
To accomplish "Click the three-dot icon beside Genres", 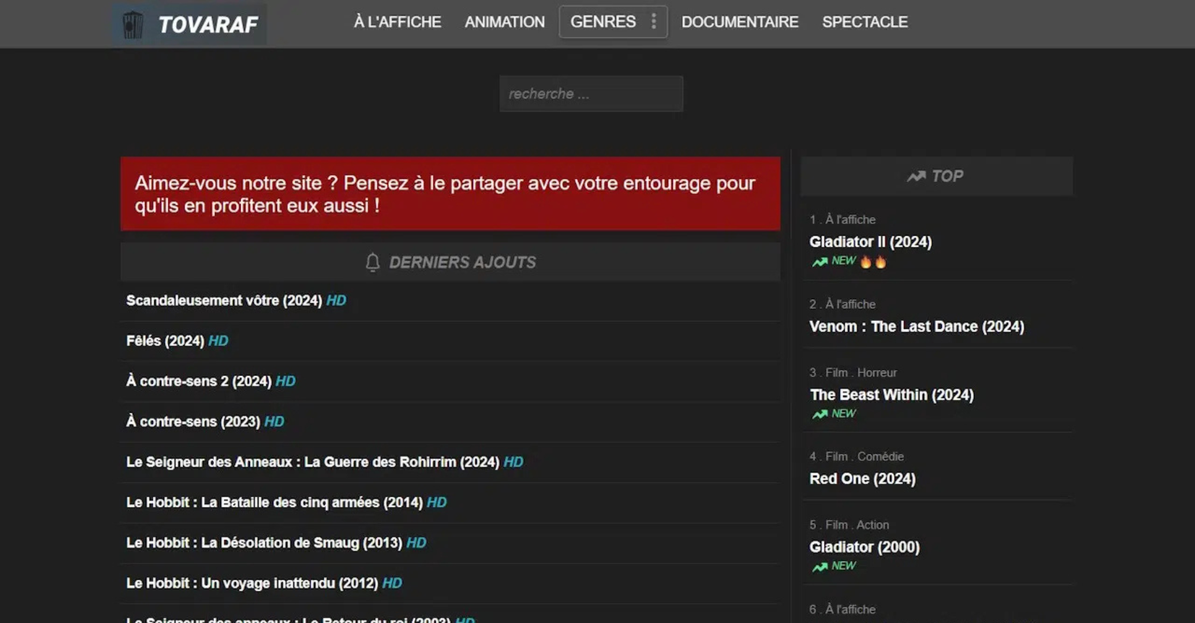I will [653, 22].
